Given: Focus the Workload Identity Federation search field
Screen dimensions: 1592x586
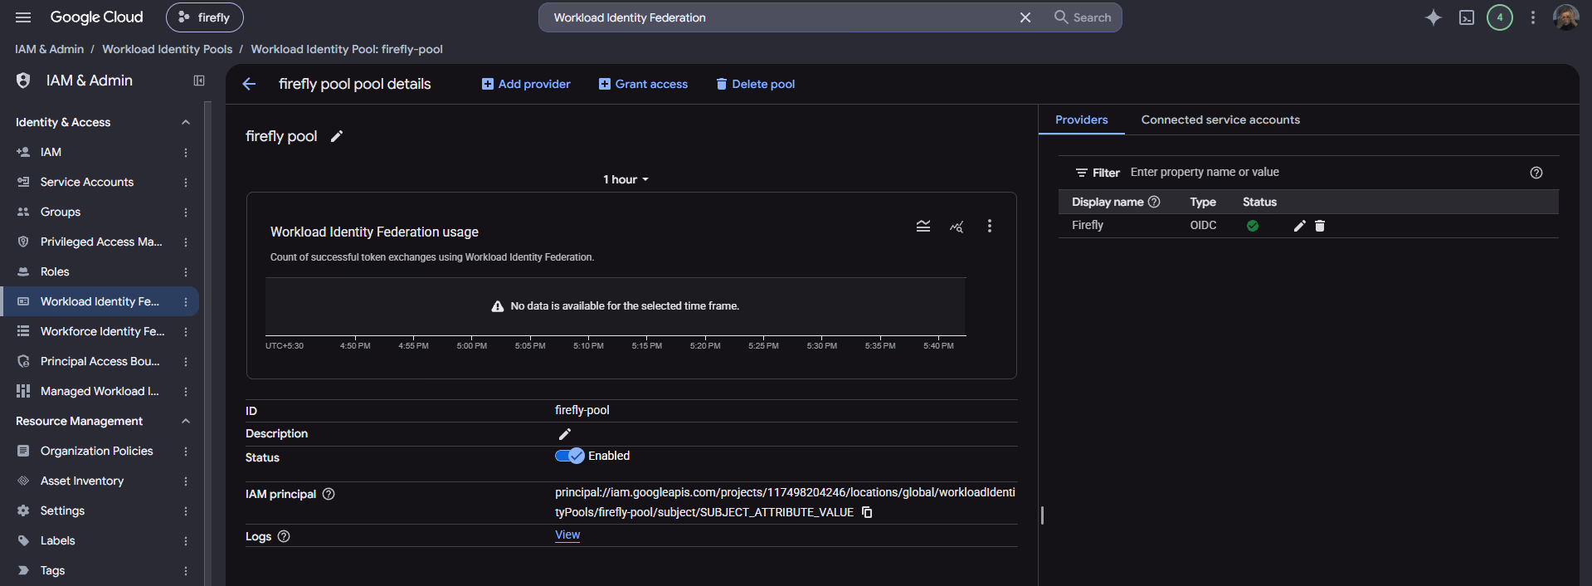Looking at the screenshot, I should coord(780,17).
